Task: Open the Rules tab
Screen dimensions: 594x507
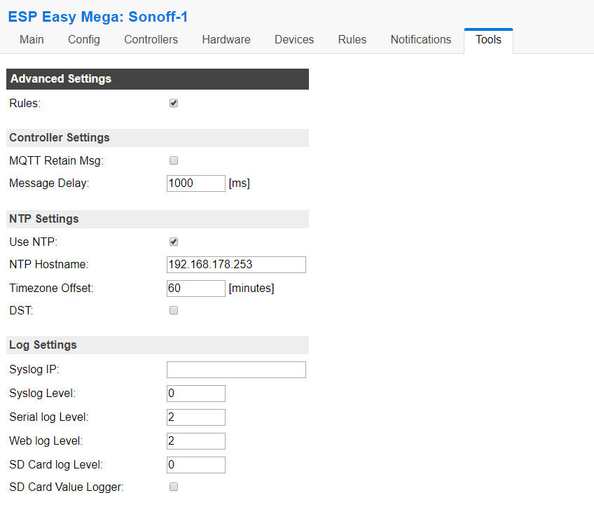Action: [352, 40]
